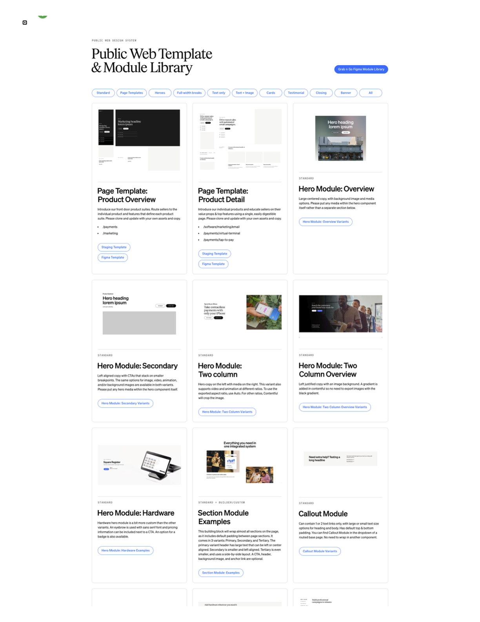Click 'Hero Module: Hardware' heading

click(136, 513)
